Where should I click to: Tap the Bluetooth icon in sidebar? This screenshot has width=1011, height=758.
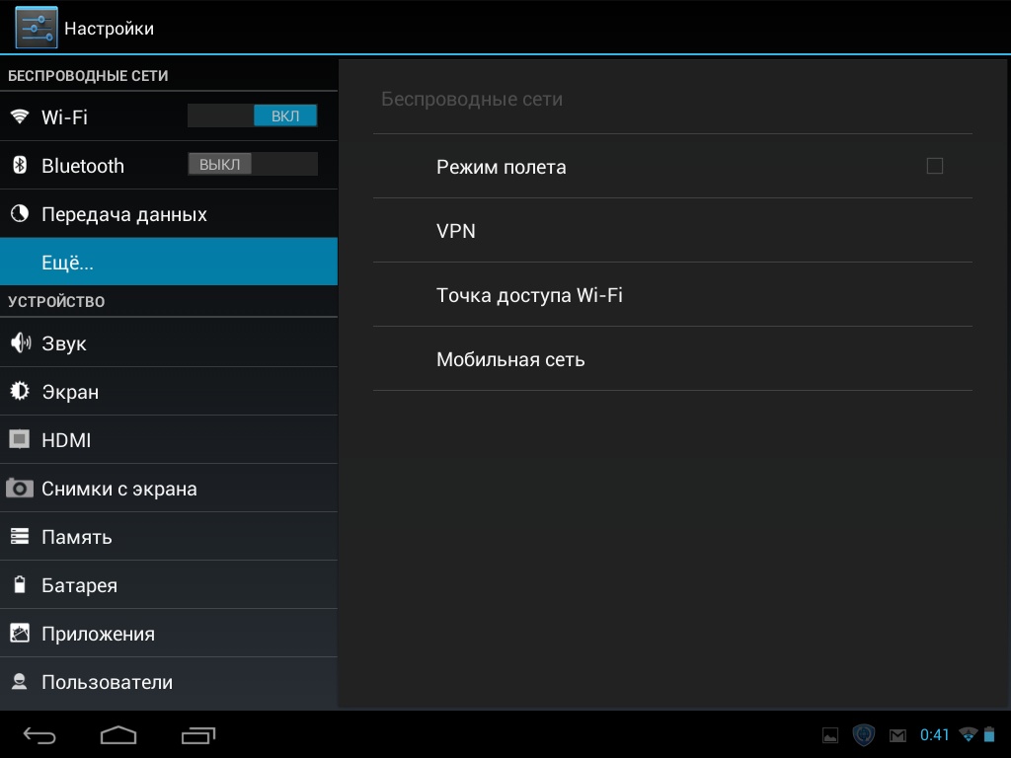tap(20, 165)
